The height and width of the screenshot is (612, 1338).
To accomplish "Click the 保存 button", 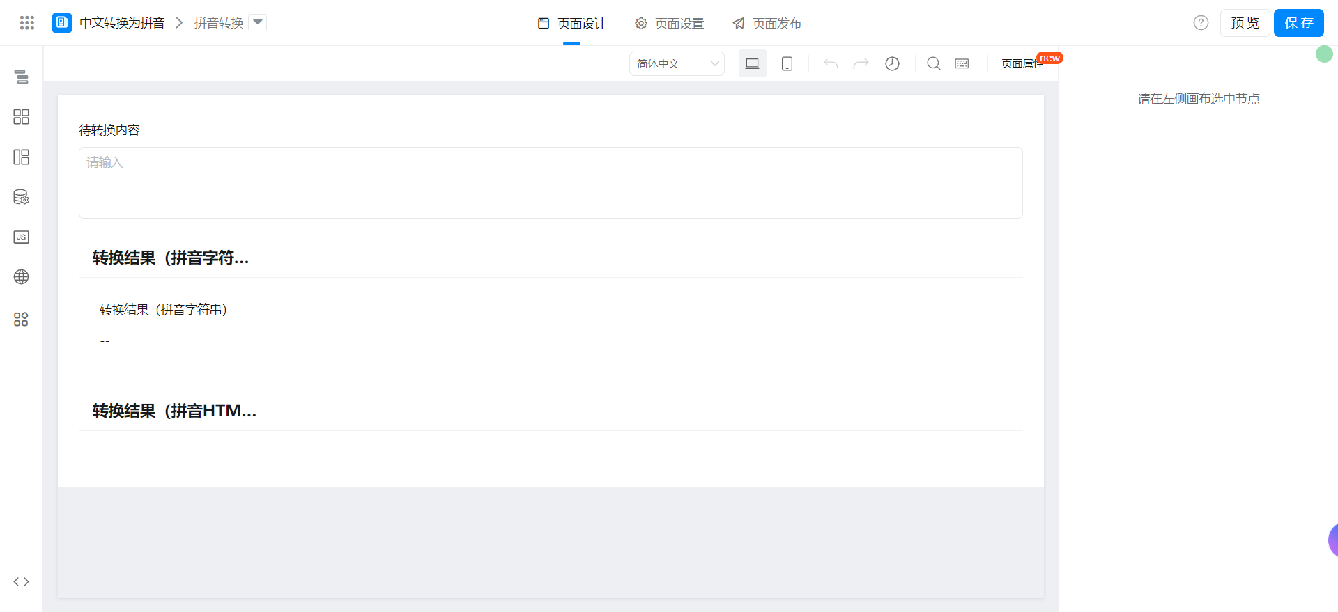I will coord(1298,23).
